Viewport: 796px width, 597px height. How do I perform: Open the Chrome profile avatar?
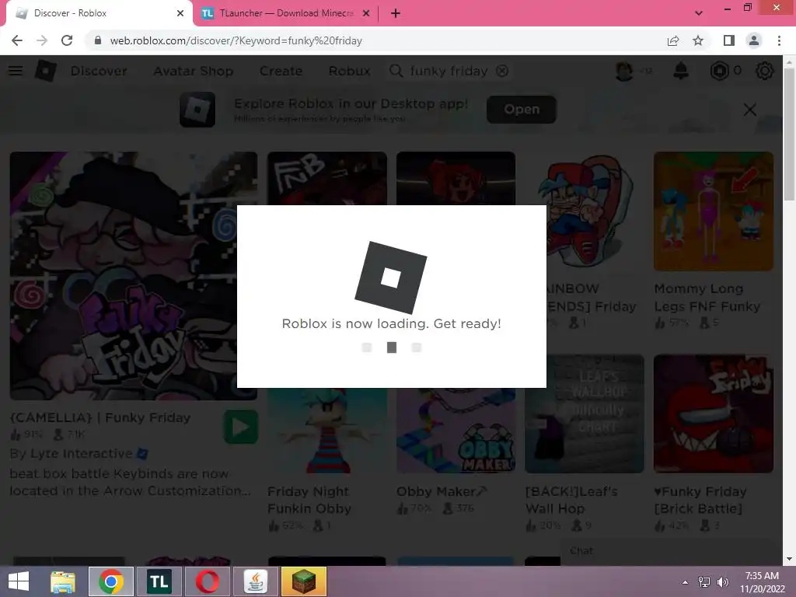[x=754, y=40]
